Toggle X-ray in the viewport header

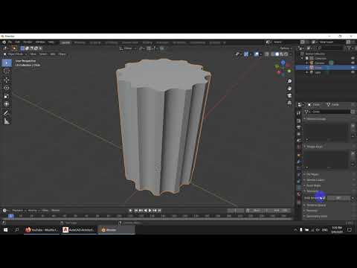click(x=267, y=54)
